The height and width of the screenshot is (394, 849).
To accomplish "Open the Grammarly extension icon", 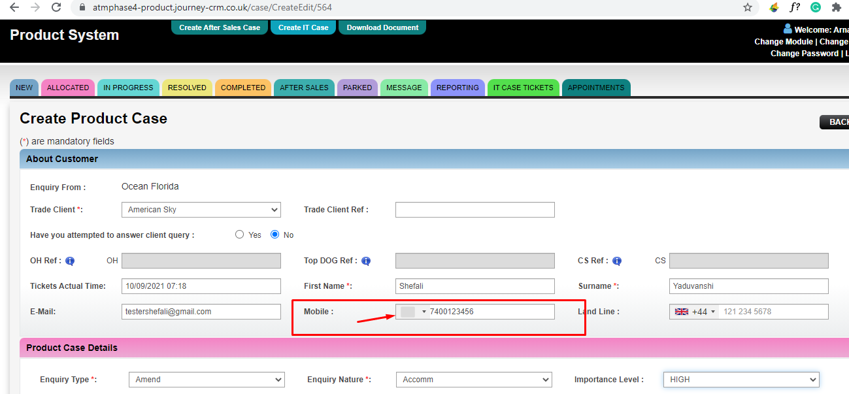I will [x=816, y=8].
